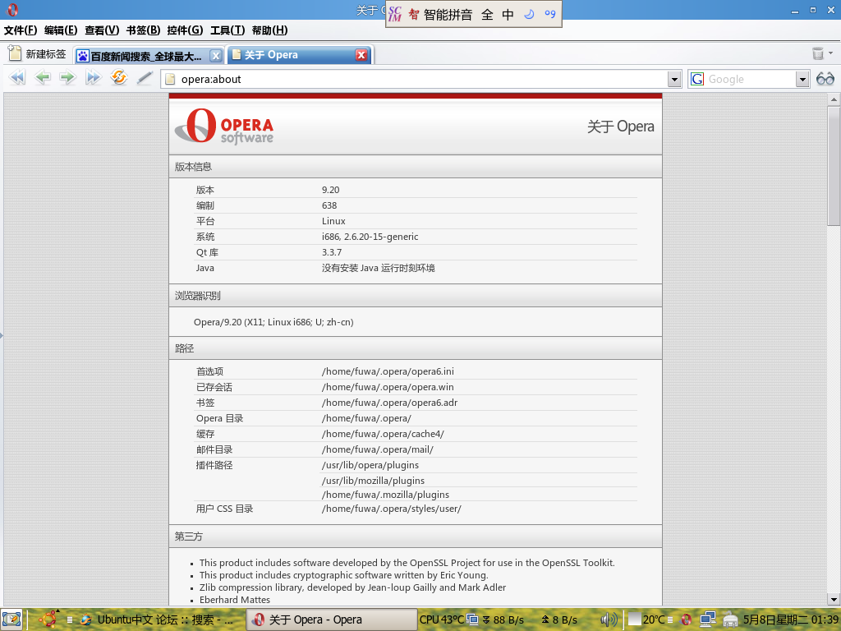Open the 查看(V) menu
This screenshot has height=631, width=841.
pos(102,30)
